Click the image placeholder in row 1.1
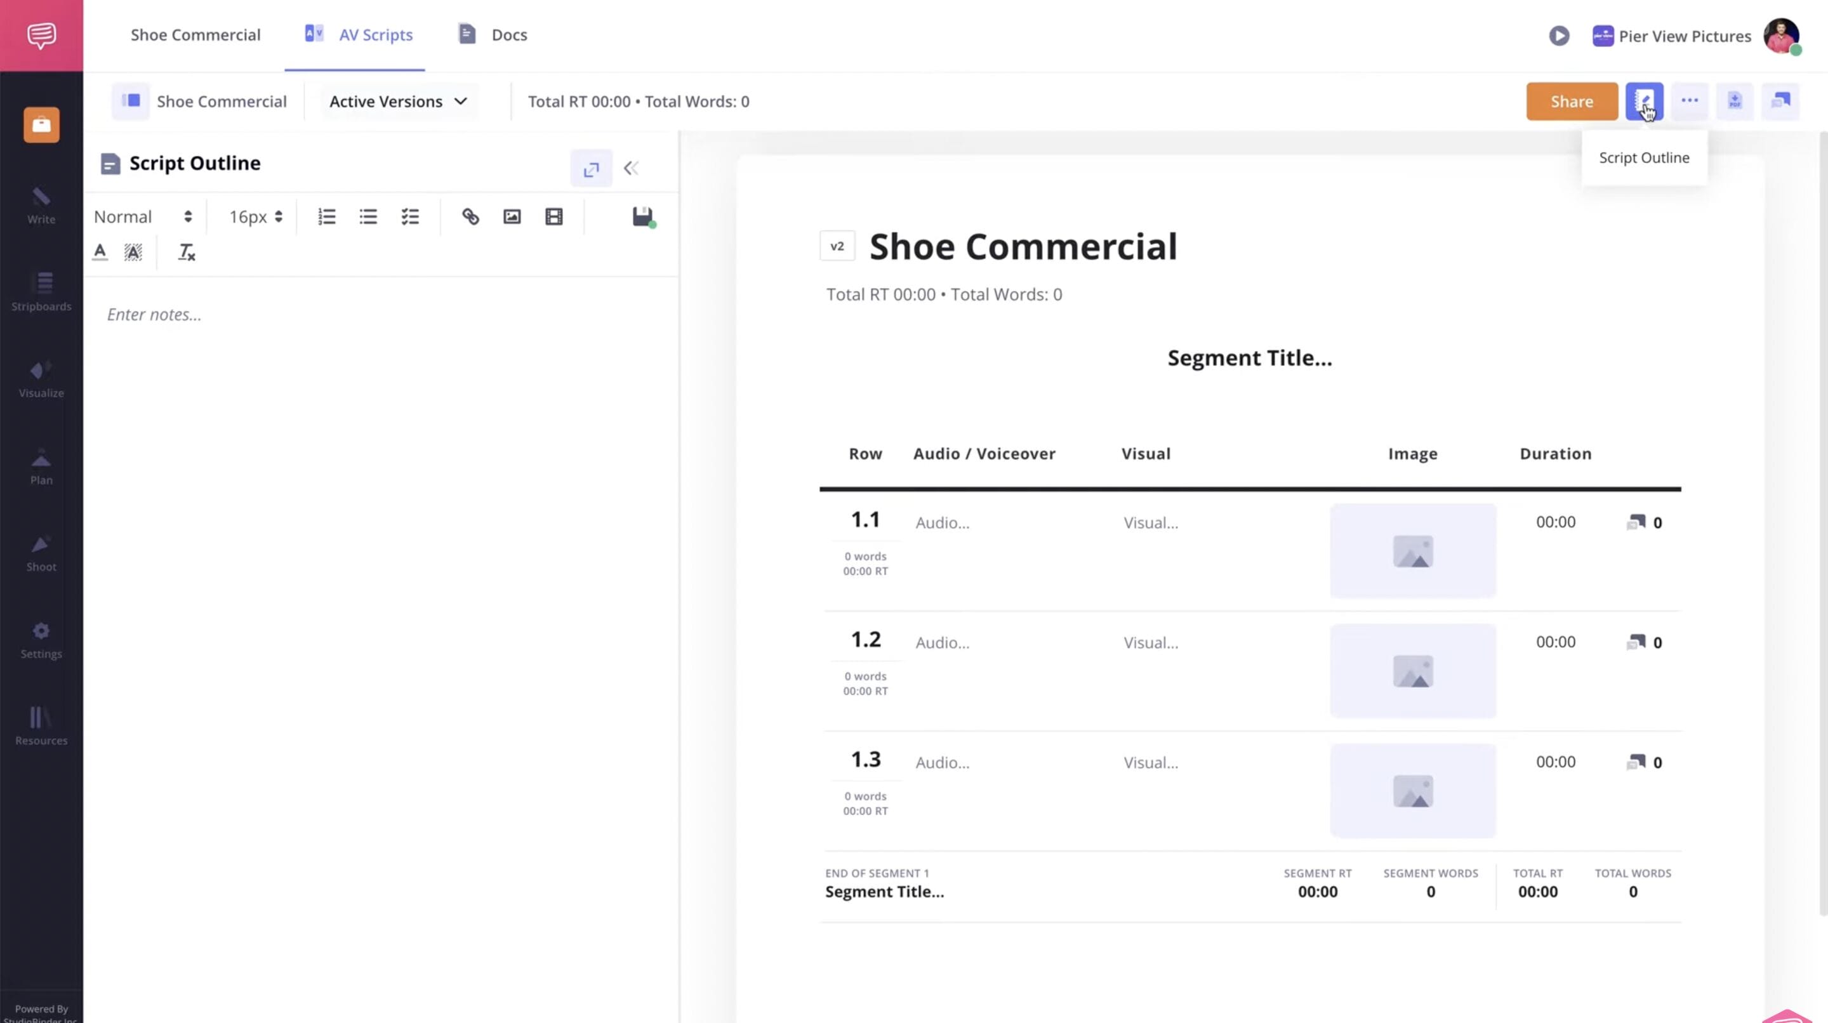Screen dimensions: 1828x1023 1412,551
